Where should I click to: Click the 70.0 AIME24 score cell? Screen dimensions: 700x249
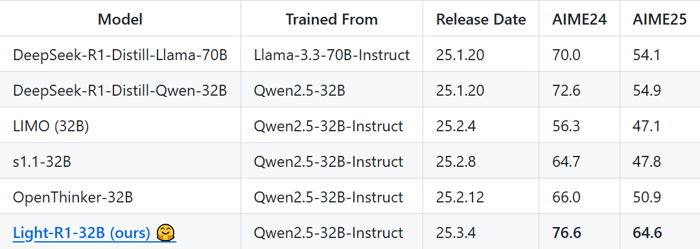(566, 55)
